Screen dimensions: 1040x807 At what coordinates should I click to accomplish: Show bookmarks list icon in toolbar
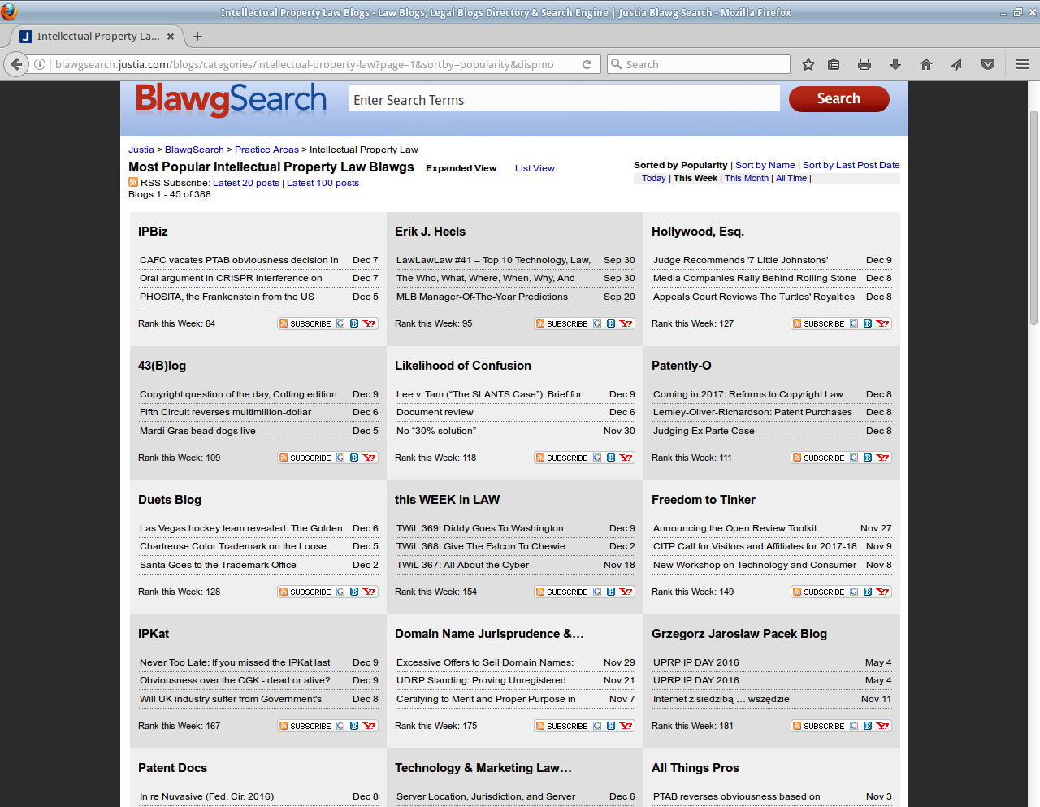[x=834, y=64]
